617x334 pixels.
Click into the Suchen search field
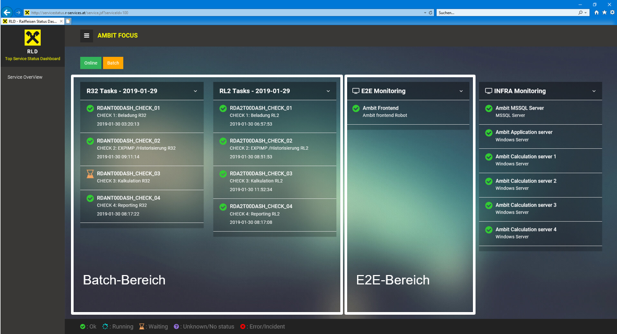point(507,13)
